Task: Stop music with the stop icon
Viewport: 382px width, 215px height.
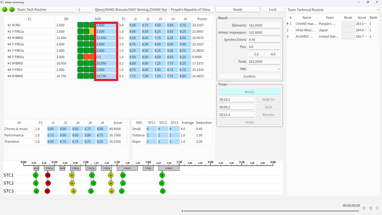Action: [x=377, y=208]
